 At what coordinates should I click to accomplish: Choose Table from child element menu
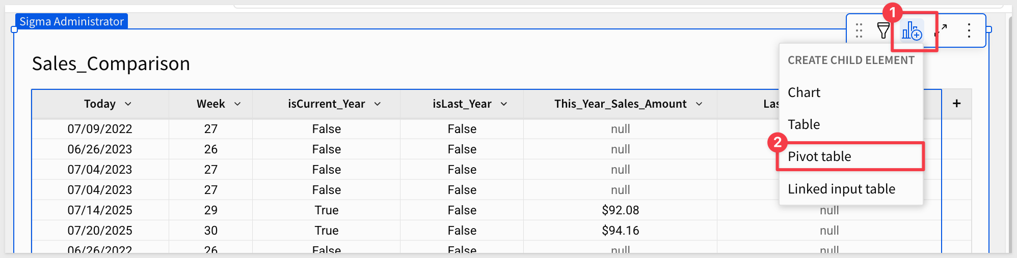coord(804,124)
